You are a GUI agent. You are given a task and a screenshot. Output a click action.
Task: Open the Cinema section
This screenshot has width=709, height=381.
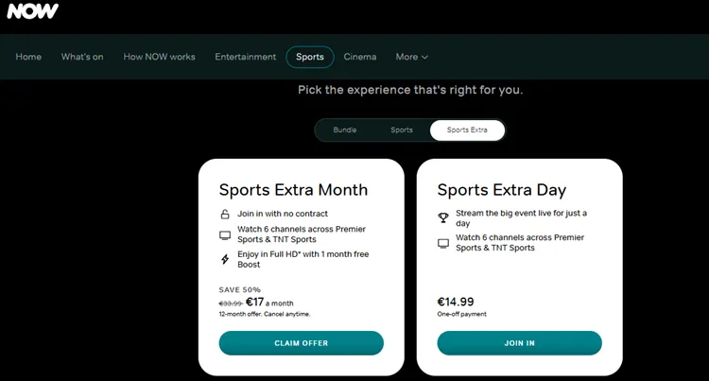(360, 57)
